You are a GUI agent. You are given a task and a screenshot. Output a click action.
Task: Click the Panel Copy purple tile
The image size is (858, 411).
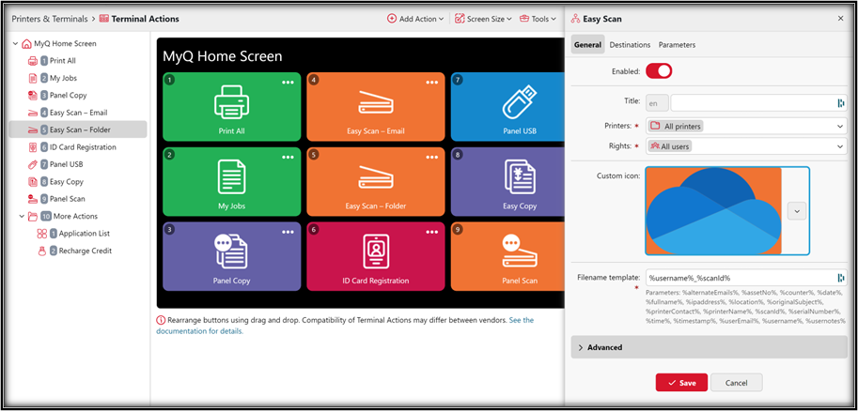[232, 256]
